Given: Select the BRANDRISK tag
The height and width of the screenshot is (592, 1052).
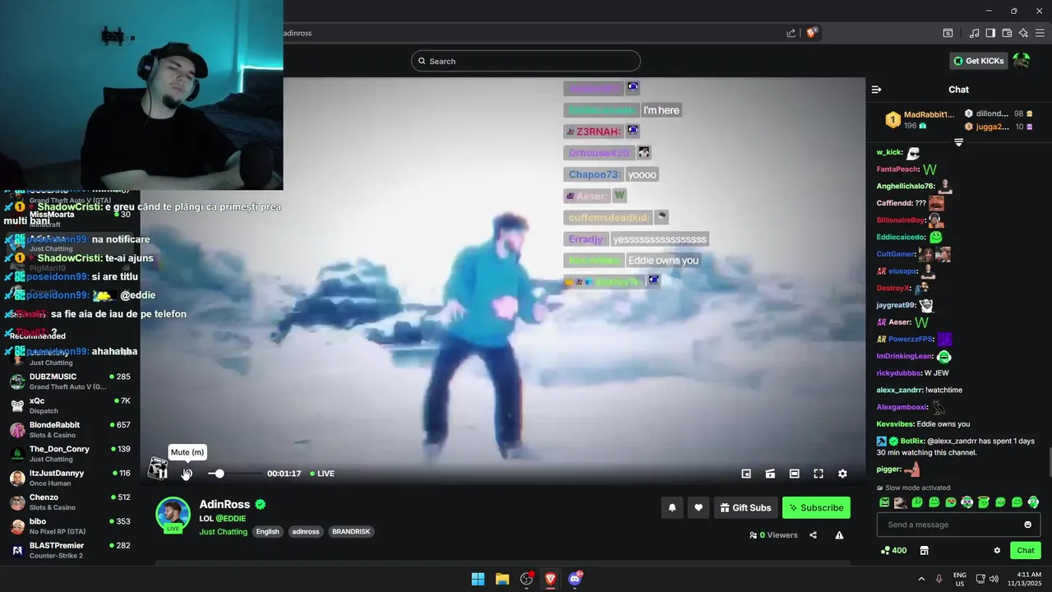Looking at the screenshot, I should pos(351,532).
